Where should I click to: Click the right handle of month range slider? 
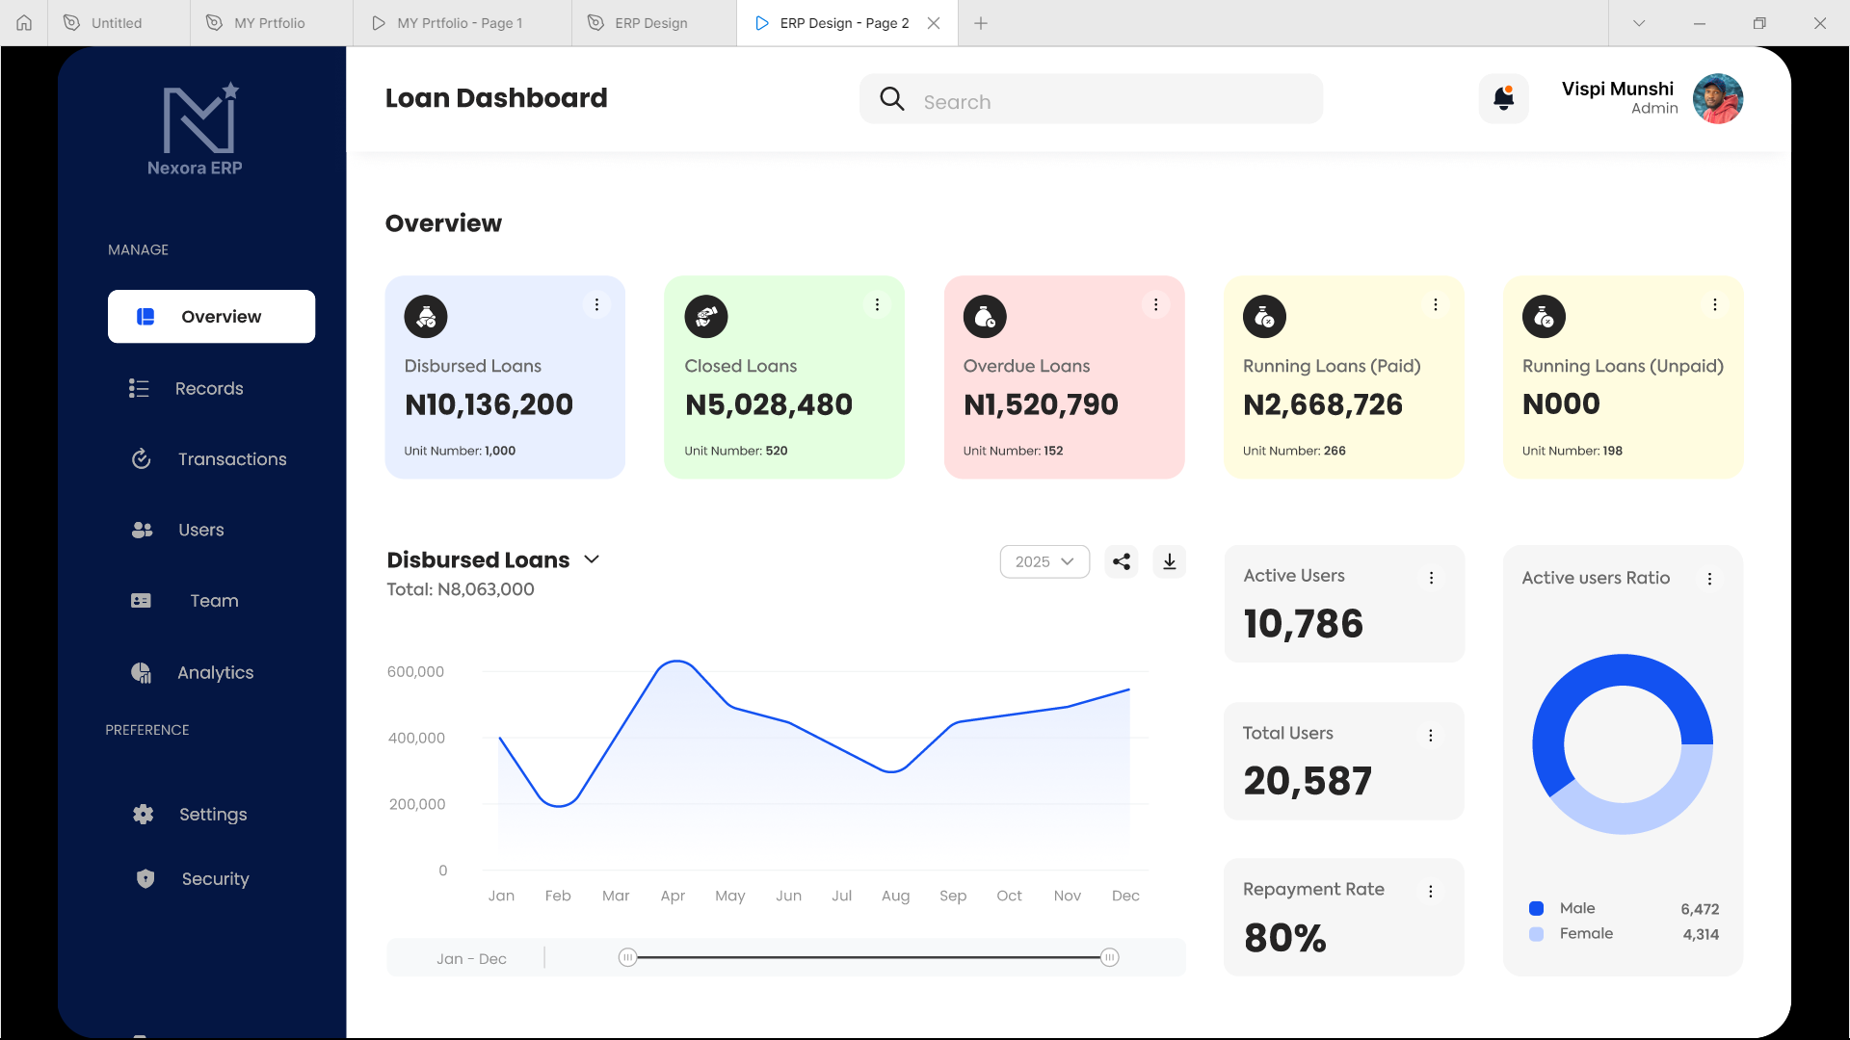pos(1110,957)
